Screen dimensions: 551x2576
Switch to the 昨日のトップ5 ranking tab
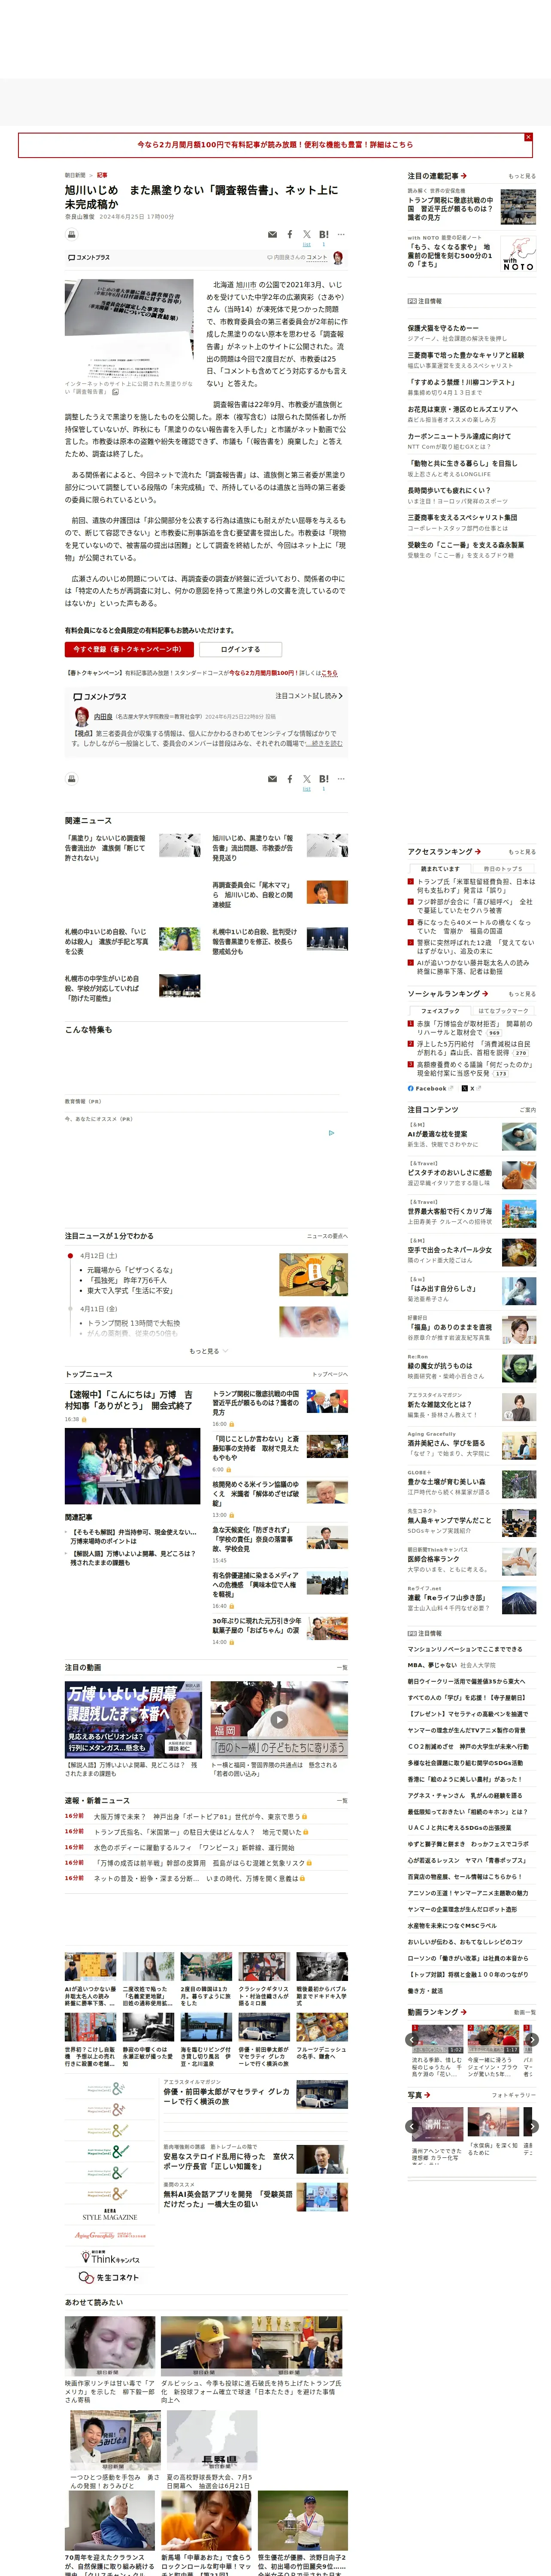pyautogui.click(x=503, y=869)
